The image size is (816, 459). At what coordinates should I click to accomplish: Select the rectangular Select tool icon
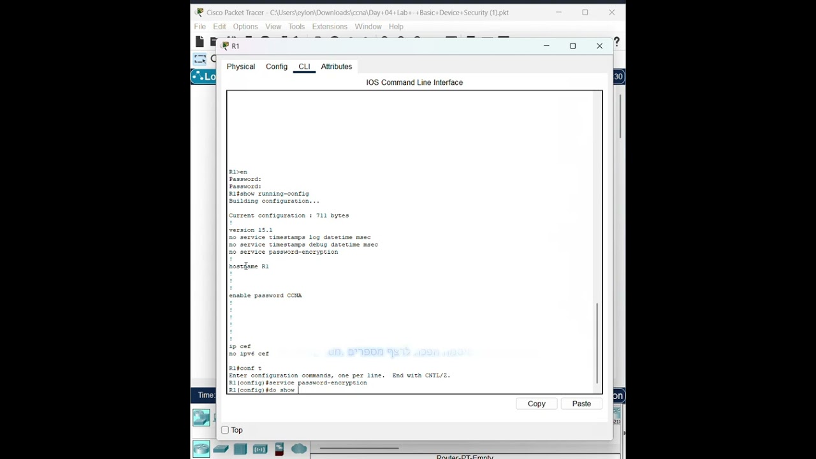(200, 59)
